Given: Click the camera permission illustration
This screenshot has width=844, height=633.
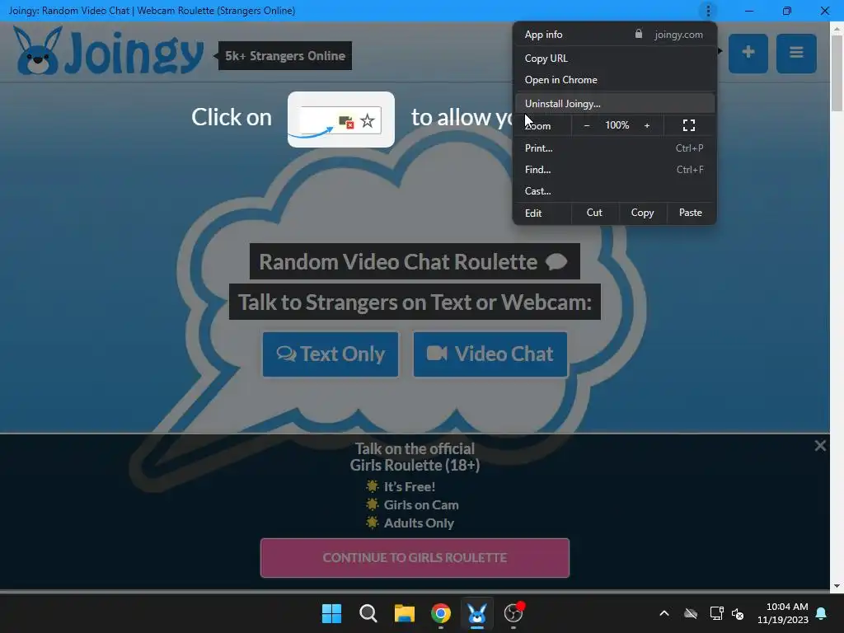Looking at the screenshot, I should [341, 120].
